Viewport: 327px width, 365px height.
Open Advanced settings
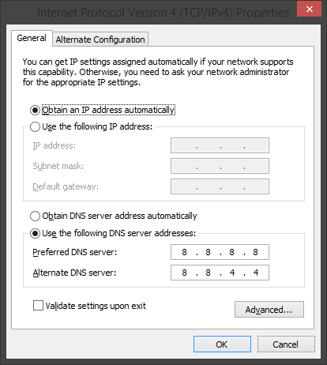click(x=269, y=310)
